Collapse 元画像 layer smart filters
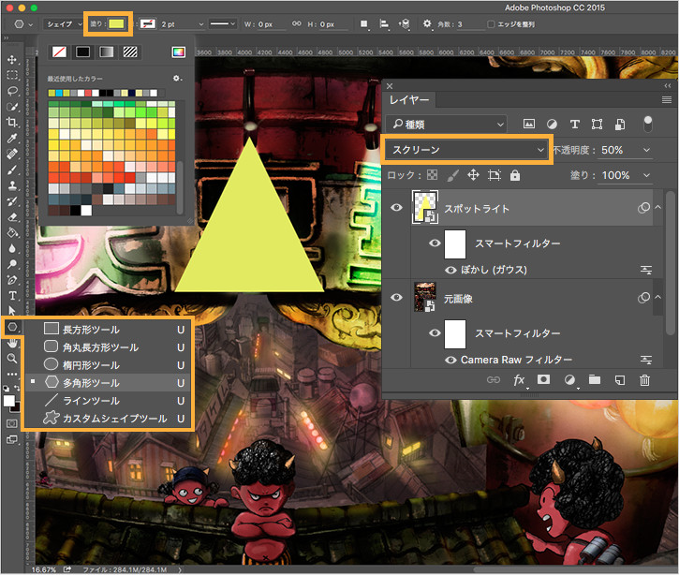The height and width of the screenshot is (575, 679). pos(657,297)
